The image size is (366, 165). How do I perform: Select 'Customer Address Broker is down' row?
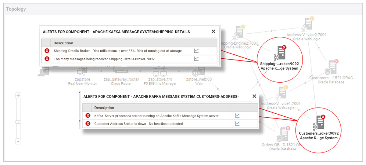[170, 123]
